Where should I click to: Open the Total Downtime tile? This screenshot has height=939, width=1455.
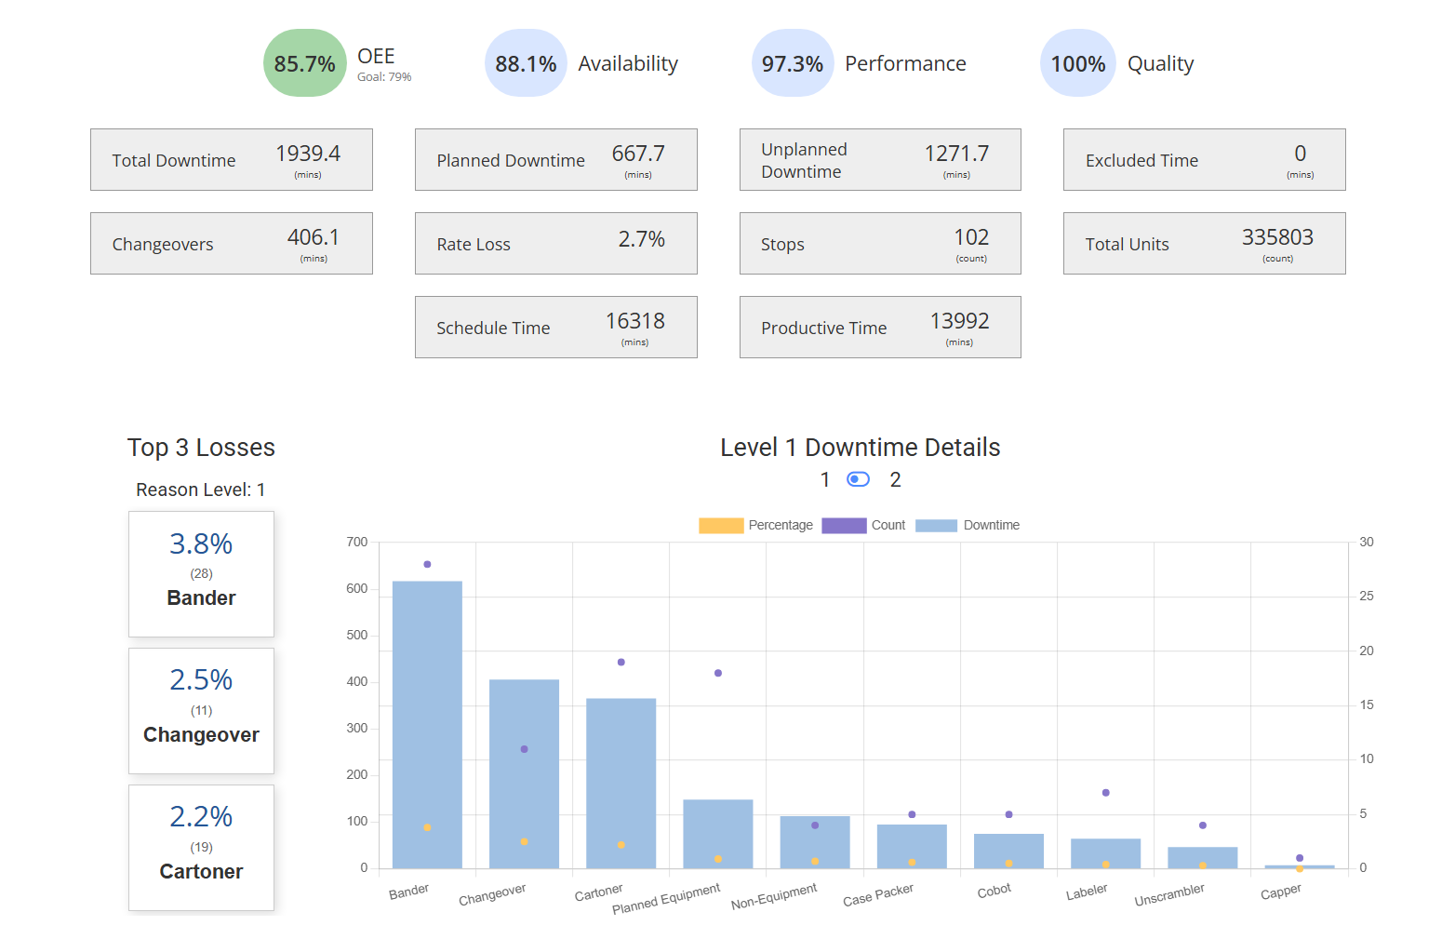coord(231,160)
